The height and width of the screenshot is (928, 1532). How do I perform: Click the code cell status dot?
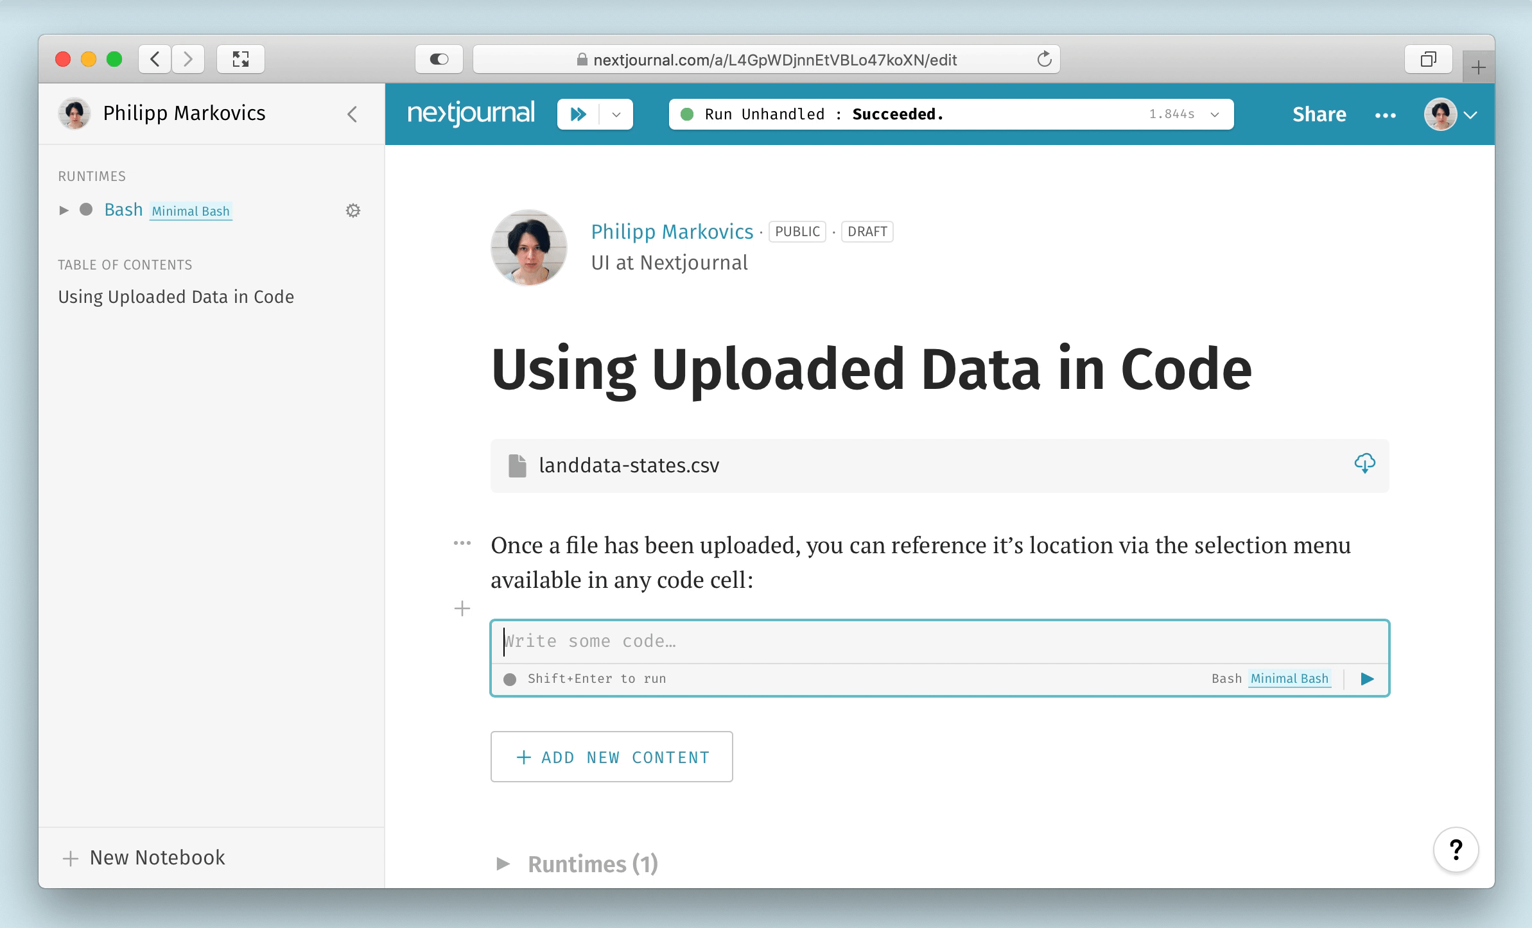click(510, 679)
